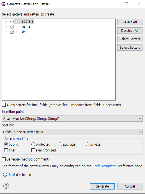
Task: Select the public access modifier
Action: [6, 144]
